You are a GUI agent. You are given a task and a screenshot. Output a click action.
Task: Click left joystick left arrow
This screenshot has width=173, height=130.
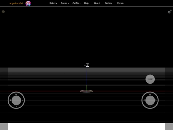coord(10,100)
